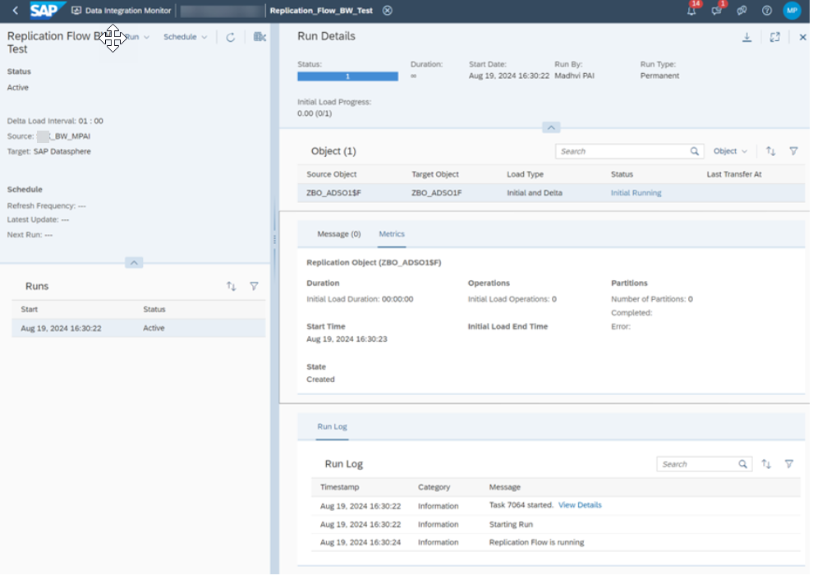Collapse the Runs panel with the chevron
Screen dimensions: 813x580
(x=134, y=262)
